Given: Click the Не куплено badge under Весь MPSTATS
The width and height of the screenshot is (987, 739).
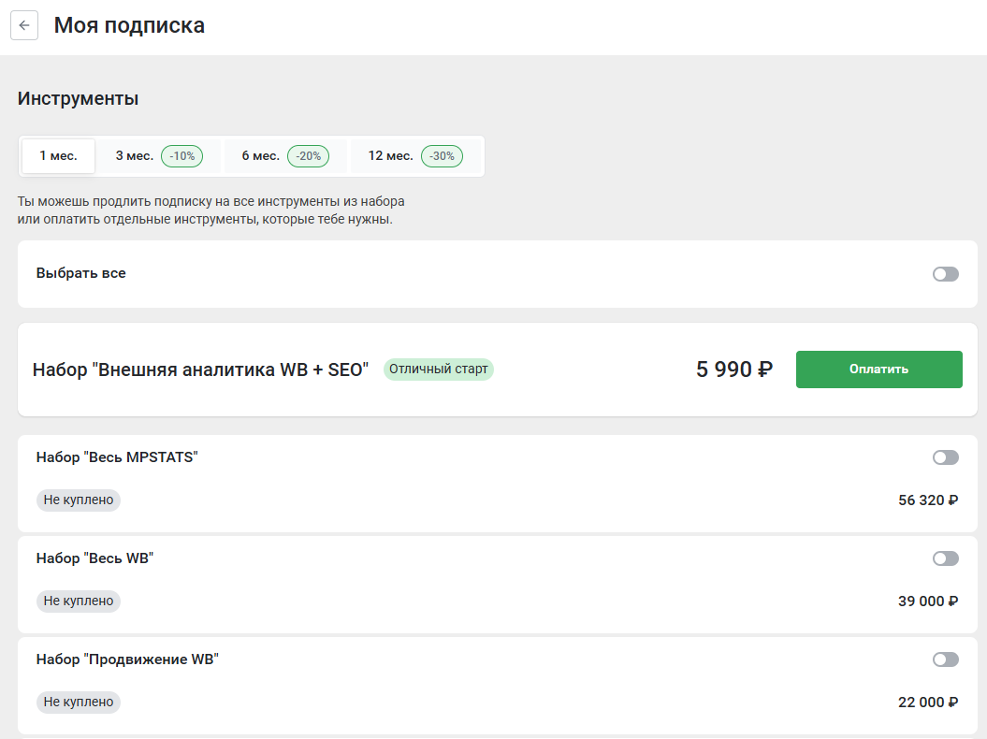Looking at the screenshot, I should point(79,500).
